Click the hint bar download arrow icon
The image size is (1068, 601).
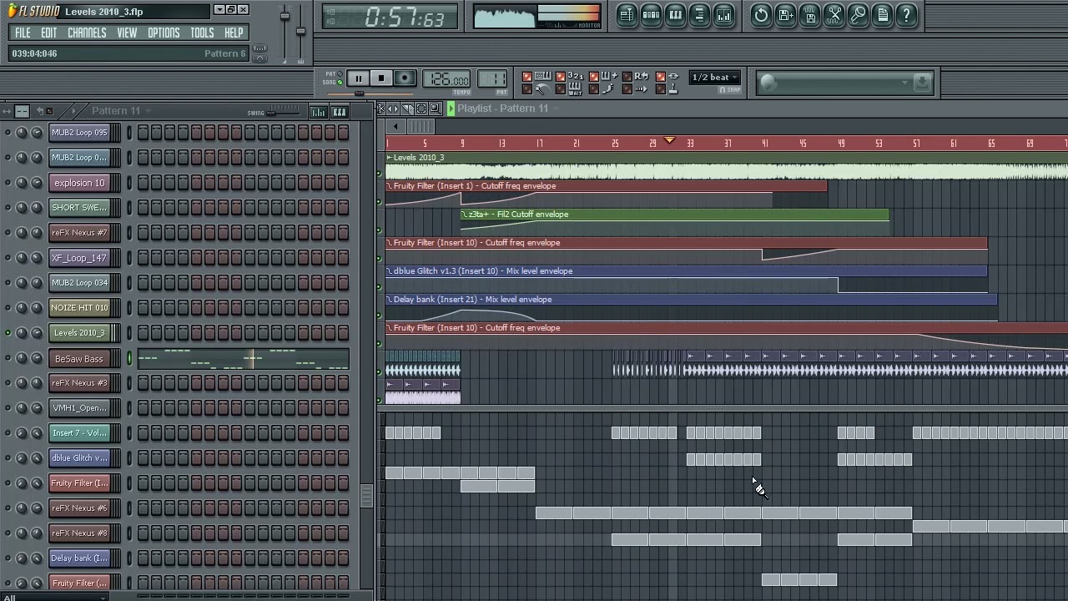(922, 82)
